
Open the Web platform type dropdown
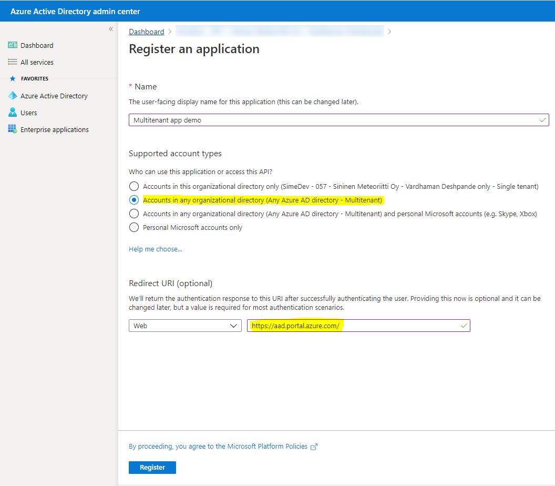coord(185,326)
